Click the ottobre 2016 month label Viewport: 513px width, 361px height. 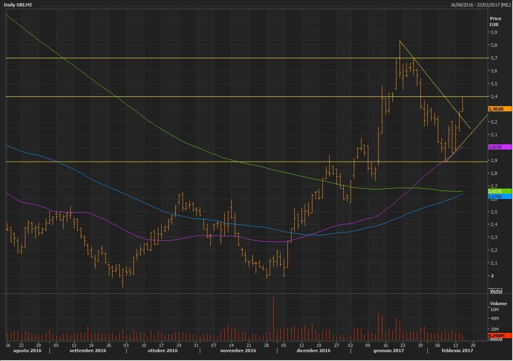click(163, 351)
